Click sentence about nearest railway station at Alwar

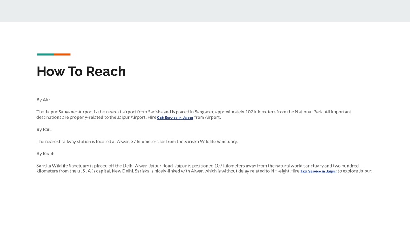137,142
